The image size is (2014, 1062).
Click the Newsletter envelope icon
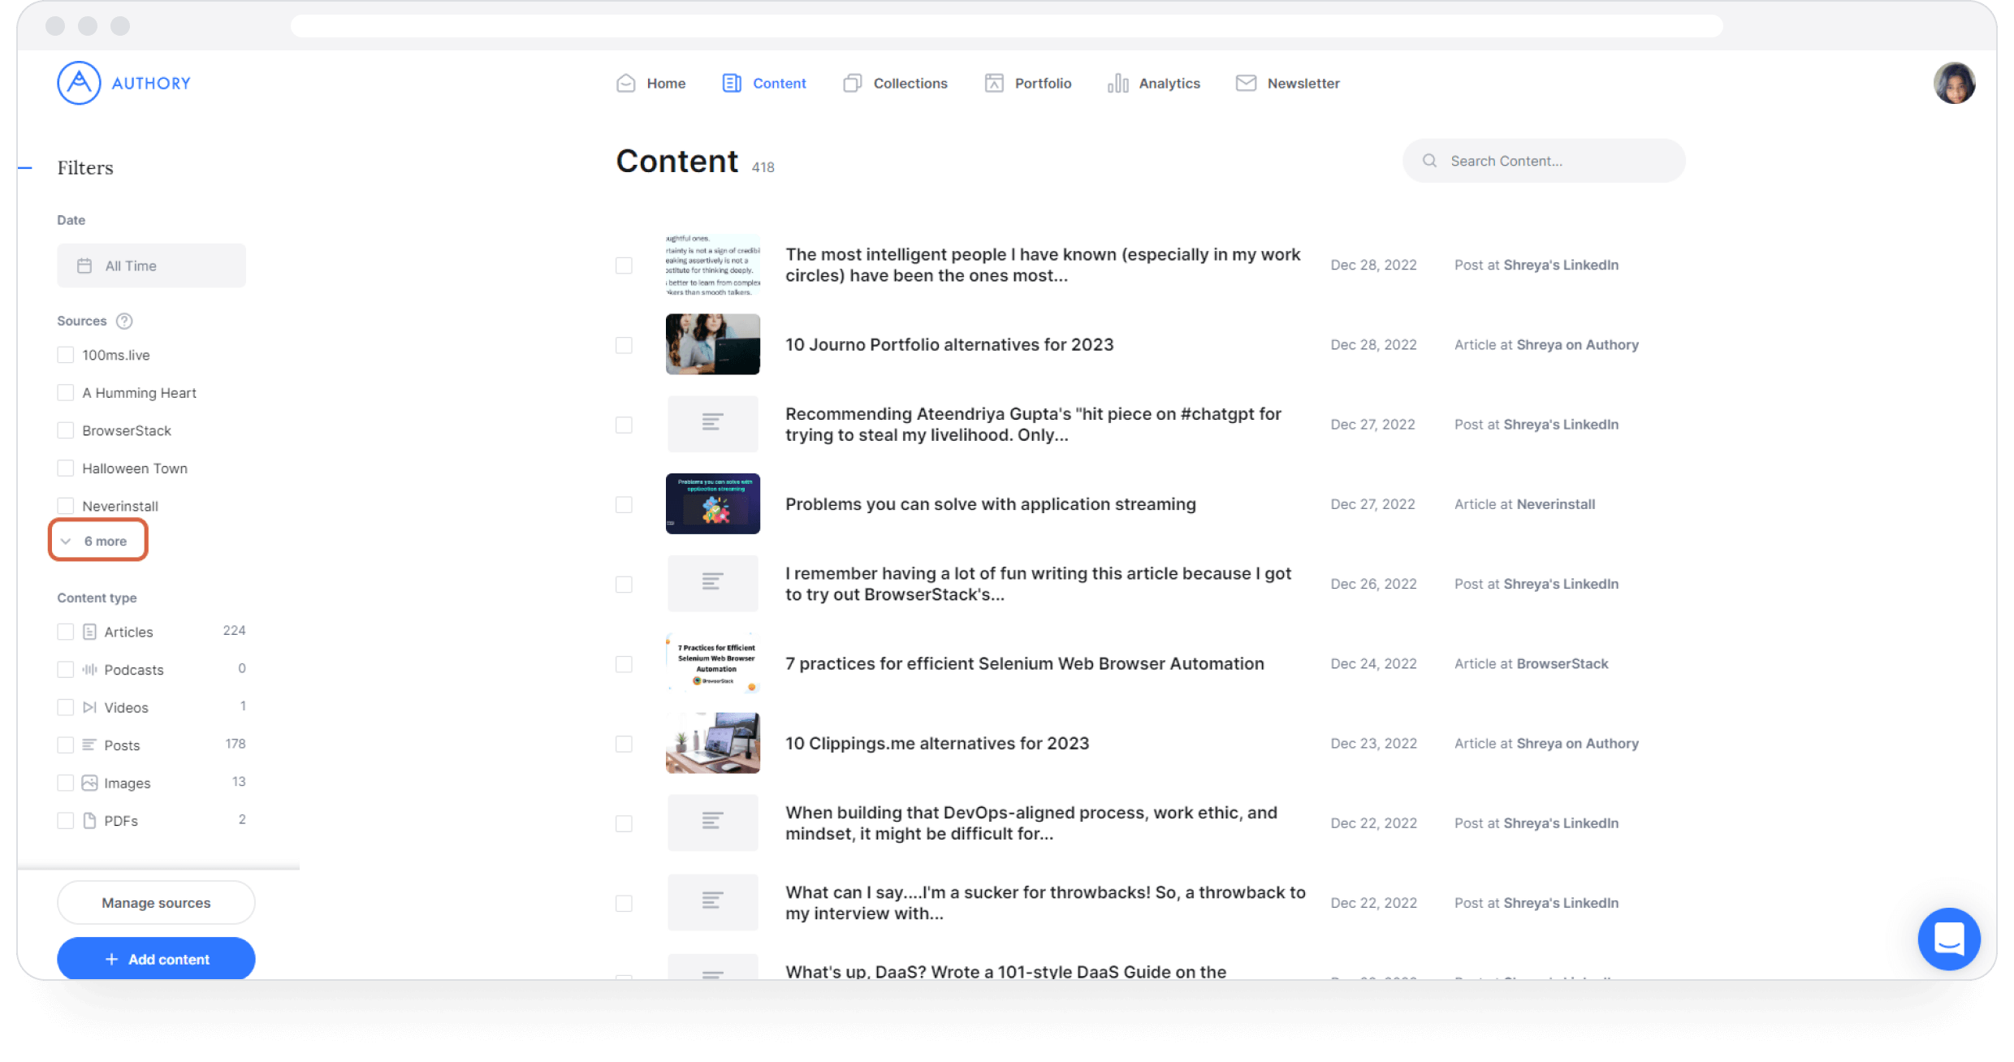click(x=1246, y=83)
